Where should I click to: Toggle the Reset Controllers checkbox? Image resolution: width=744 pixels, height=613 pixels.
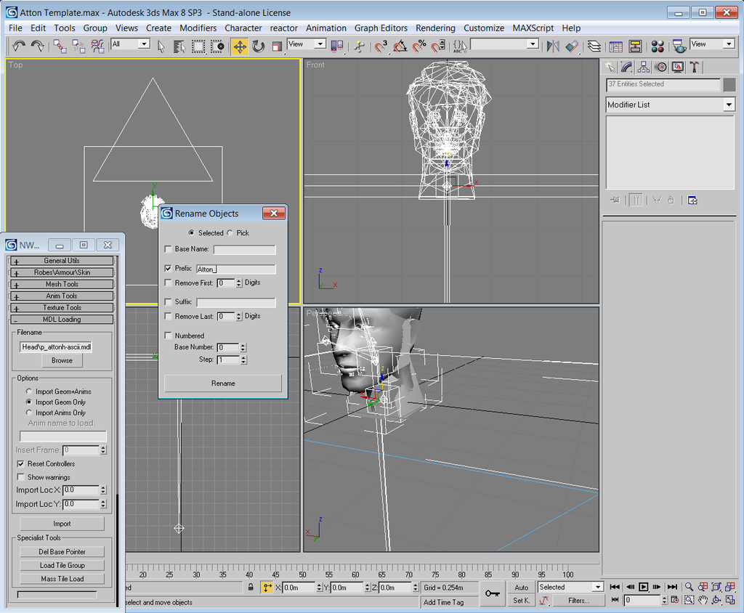20,463
